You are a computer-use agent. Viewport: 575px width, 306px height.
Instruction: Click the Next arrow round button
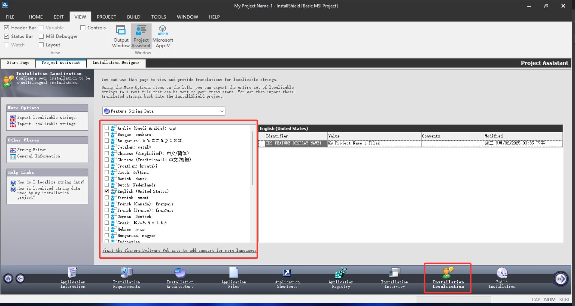561,279
